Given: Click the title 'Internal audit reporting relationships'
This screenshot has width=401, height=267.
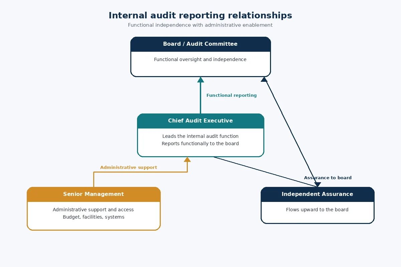Looking at the screenshot, I should click(200, 15).
